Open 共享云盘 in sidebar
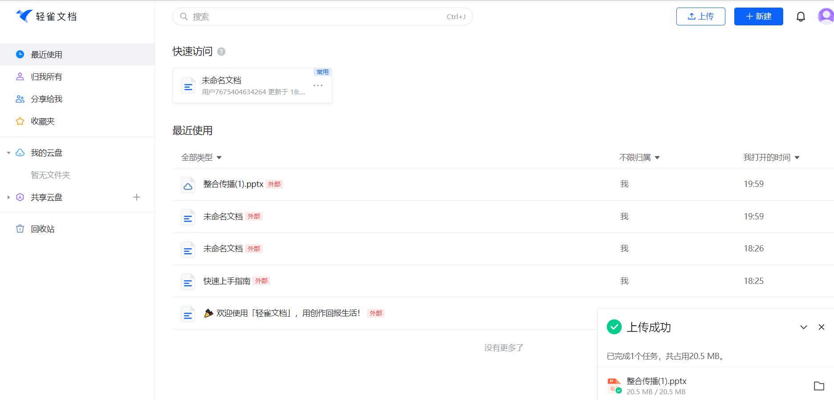 (46, 197)
